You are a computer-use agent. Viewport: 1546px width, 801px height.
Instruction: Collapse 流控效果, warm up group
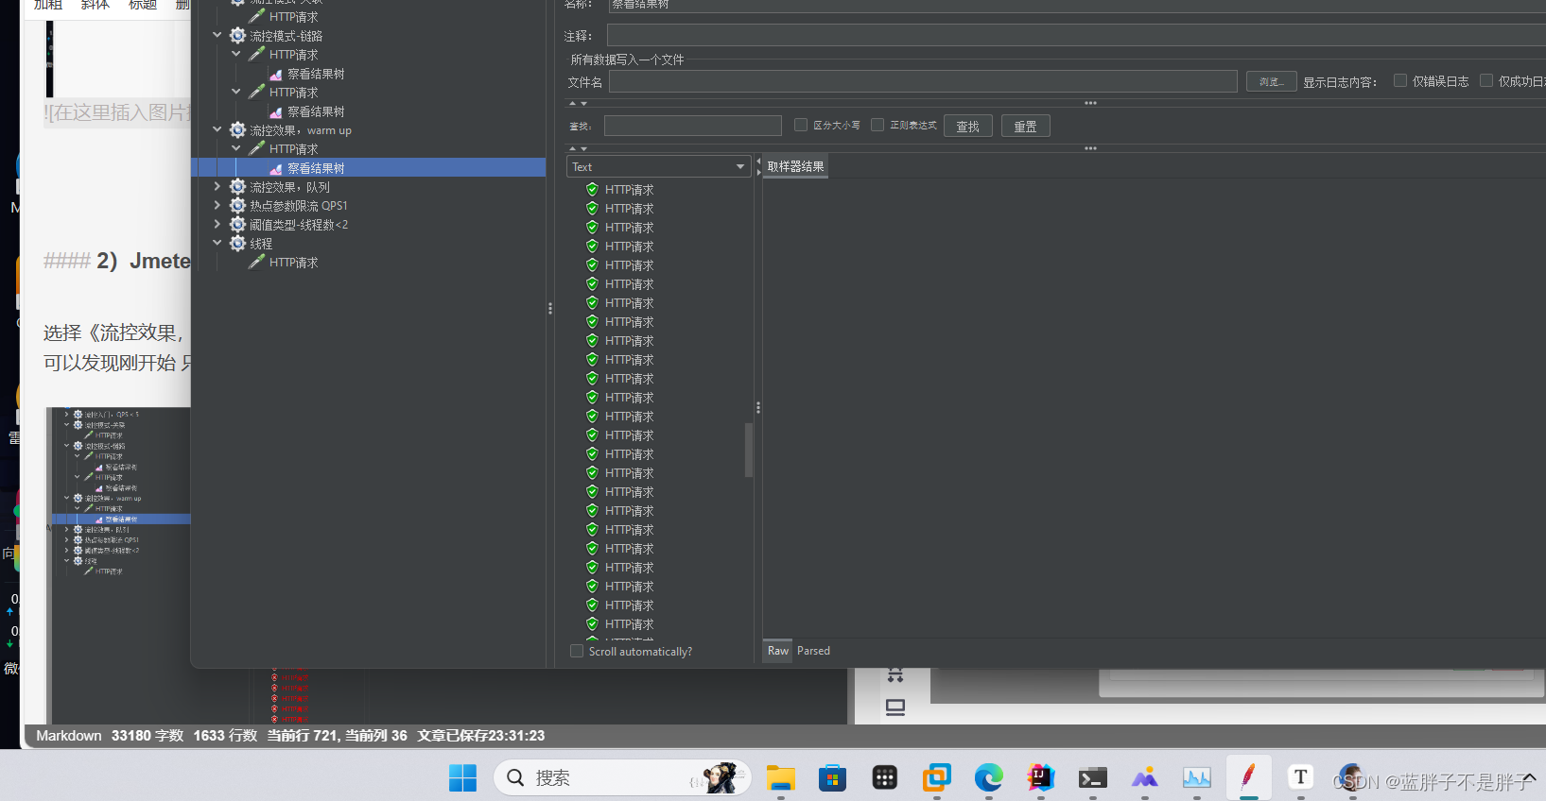pyautogui.click(x=217, y=130)
